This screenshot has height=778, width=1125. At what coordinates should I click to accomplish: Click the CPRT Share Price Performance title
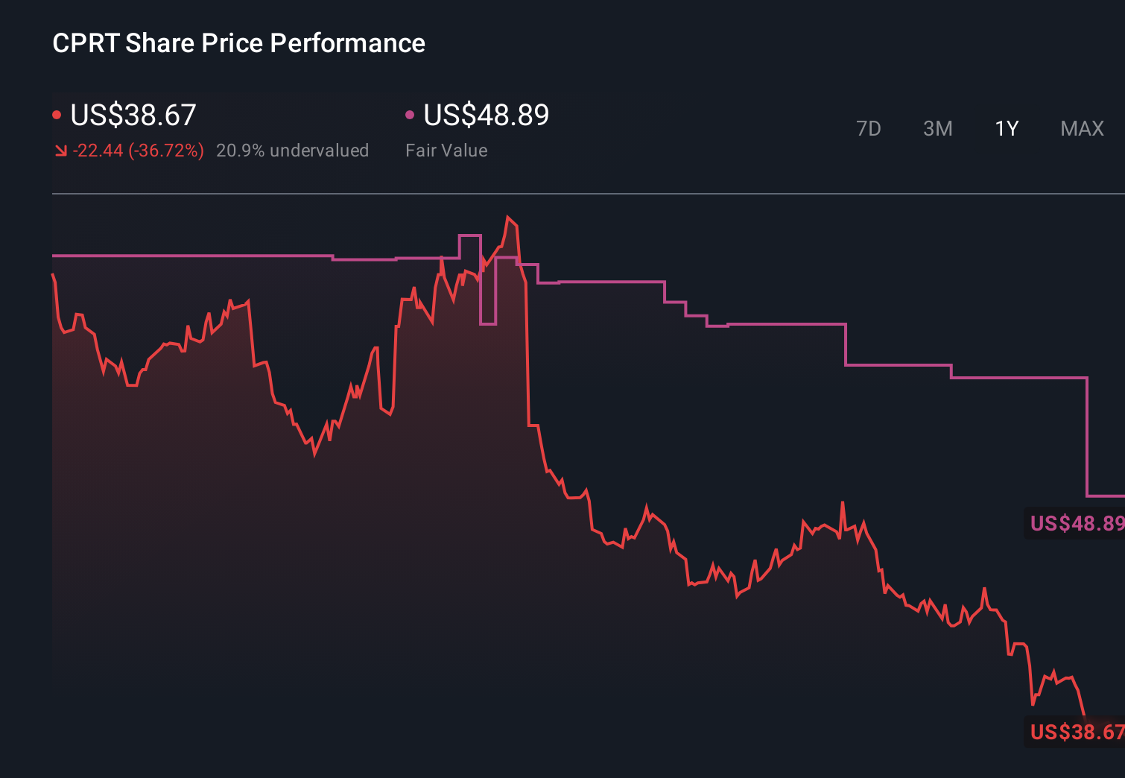(x=238, y=42)
